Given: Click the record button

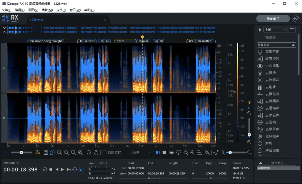Looking at the screenshot, I should [x=51, y=169].
